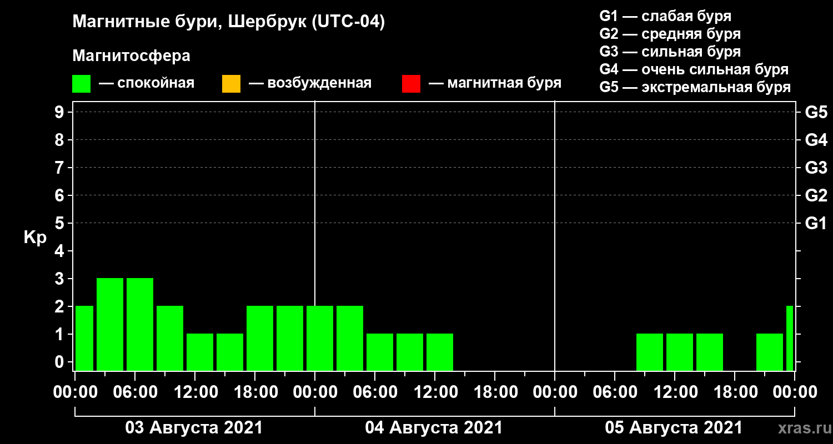Click the 'G2 — средняя буря' legend line

click(x=670, y=34)
